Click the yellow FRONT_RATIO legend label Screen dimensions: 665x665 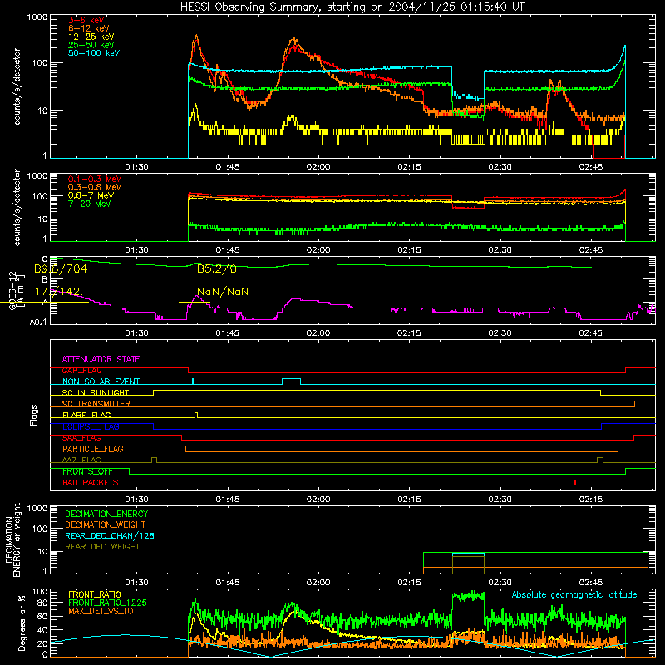pyautogui.click(x=95, y=594)
